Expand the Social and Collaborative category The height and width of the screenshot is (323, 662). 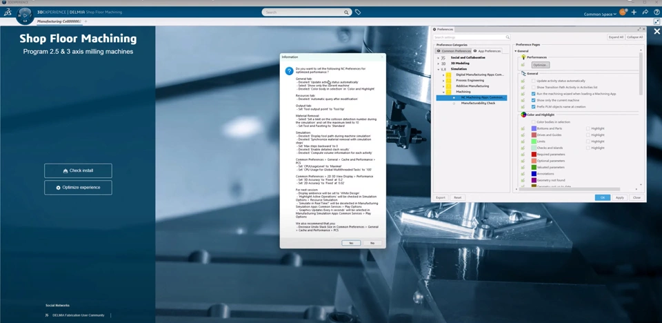coord(439,57)
